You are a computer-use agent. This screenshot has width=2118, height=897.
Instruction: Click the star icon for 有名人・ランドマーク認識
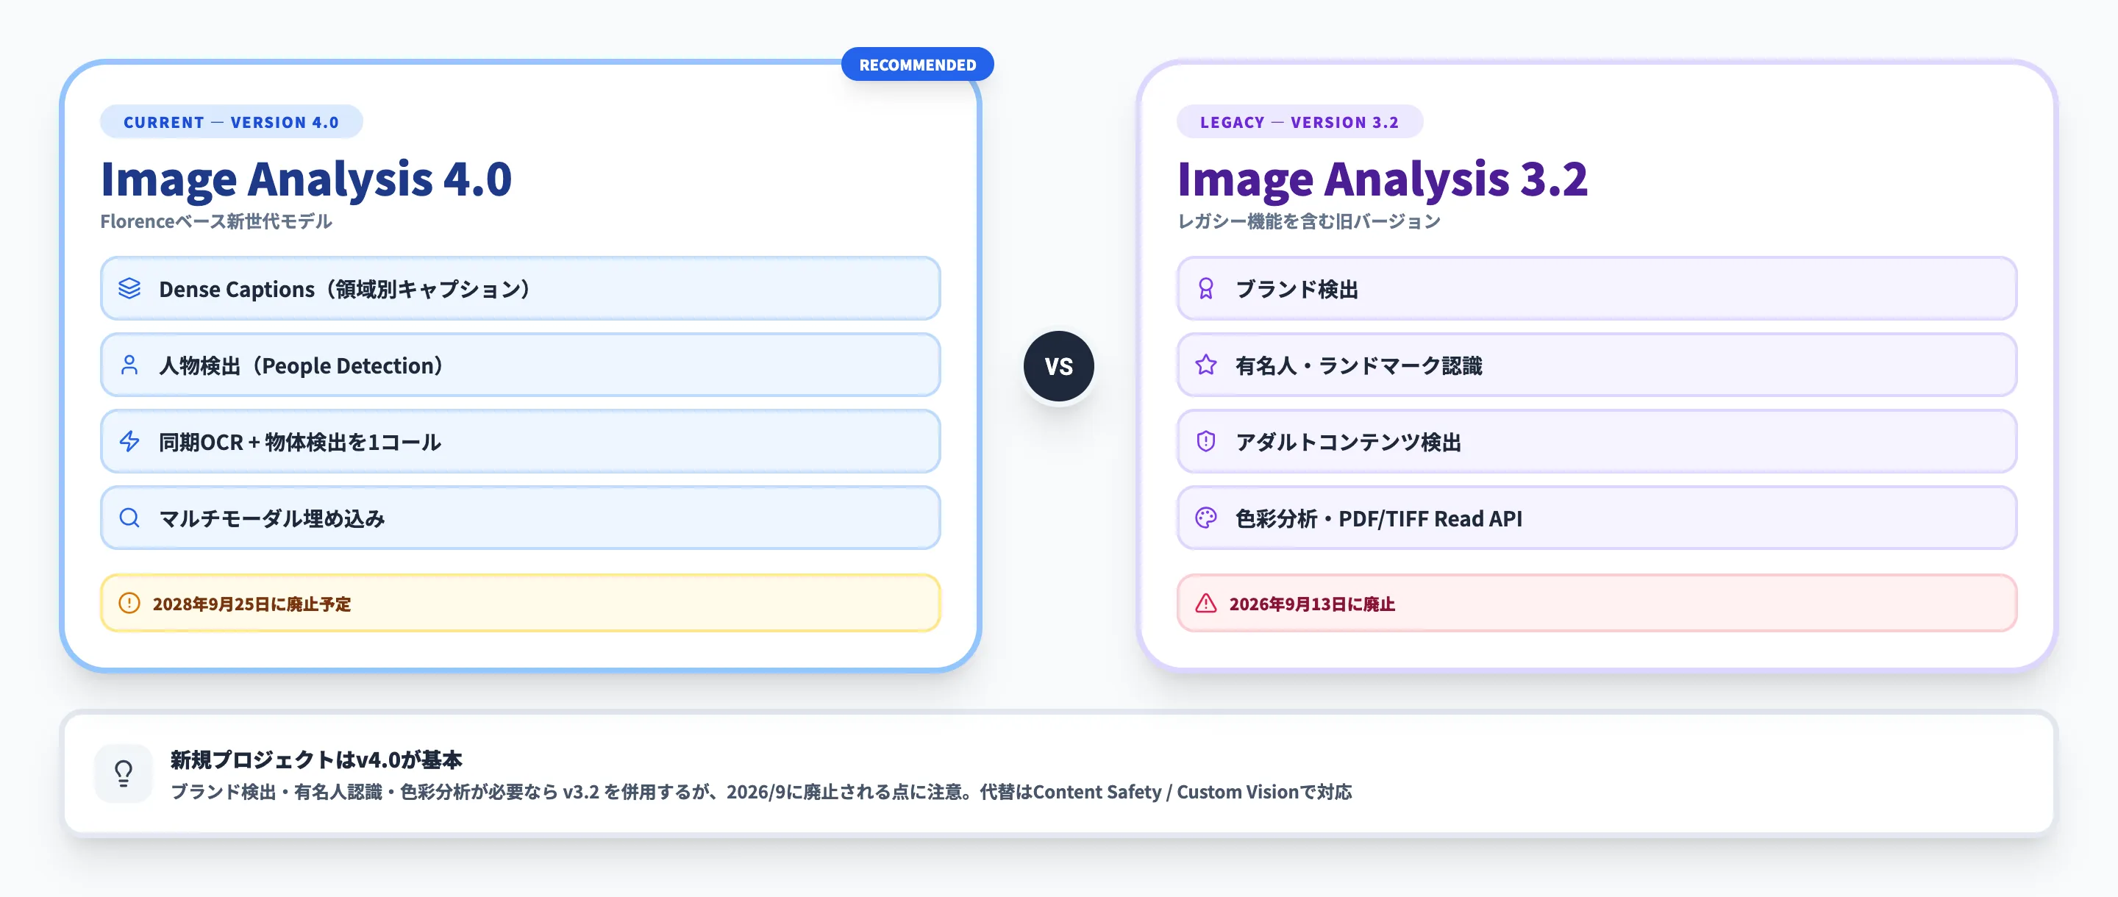tap(1205, 365)
